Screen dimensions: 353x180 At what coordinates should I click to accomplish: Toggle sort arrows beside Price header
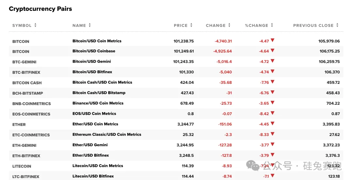[191, 25]
